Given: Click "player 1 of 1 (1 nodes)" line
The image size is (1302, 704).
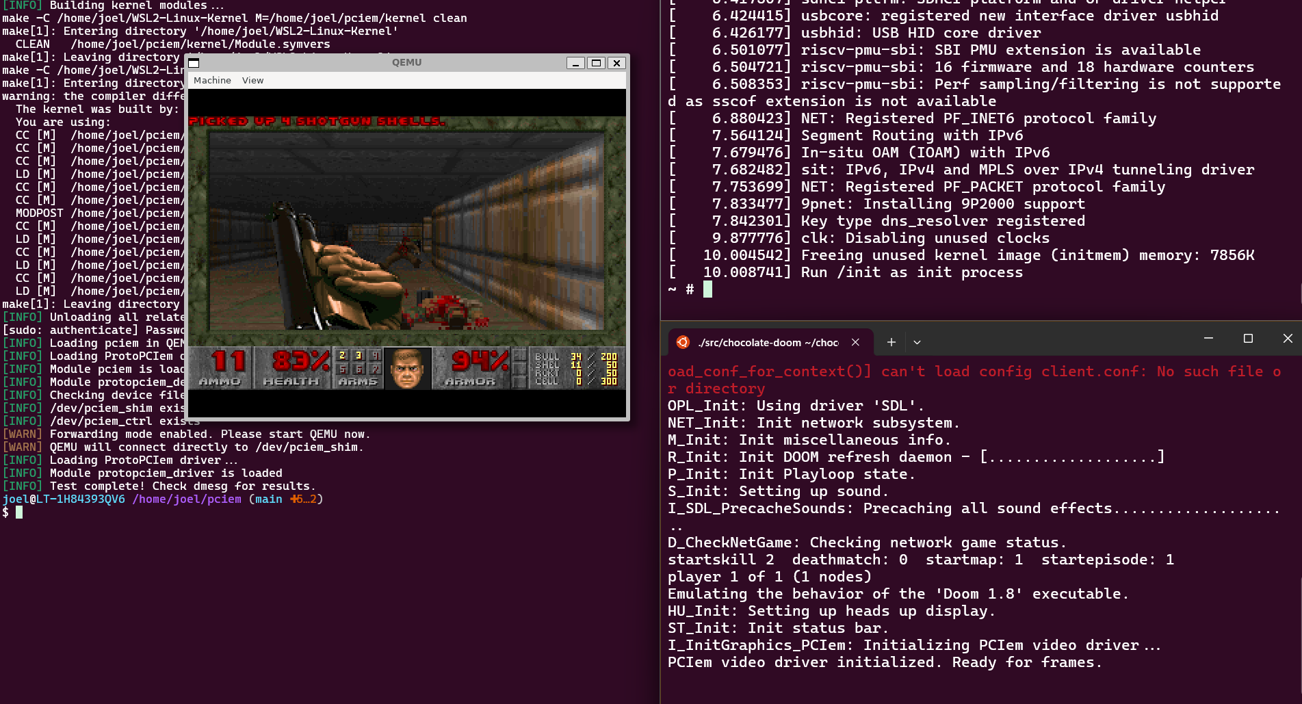Looking at the screenshot, I should [770, 577].
